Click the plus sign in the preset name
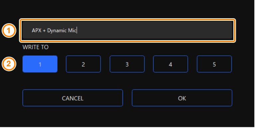The width and height of the screenshot is (255, 128). pyautogui.click(x=44, y=31)
